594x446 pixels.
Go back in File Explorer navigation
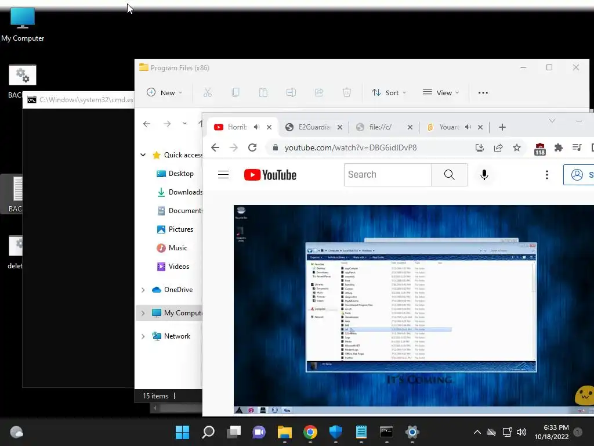[147, 124]
